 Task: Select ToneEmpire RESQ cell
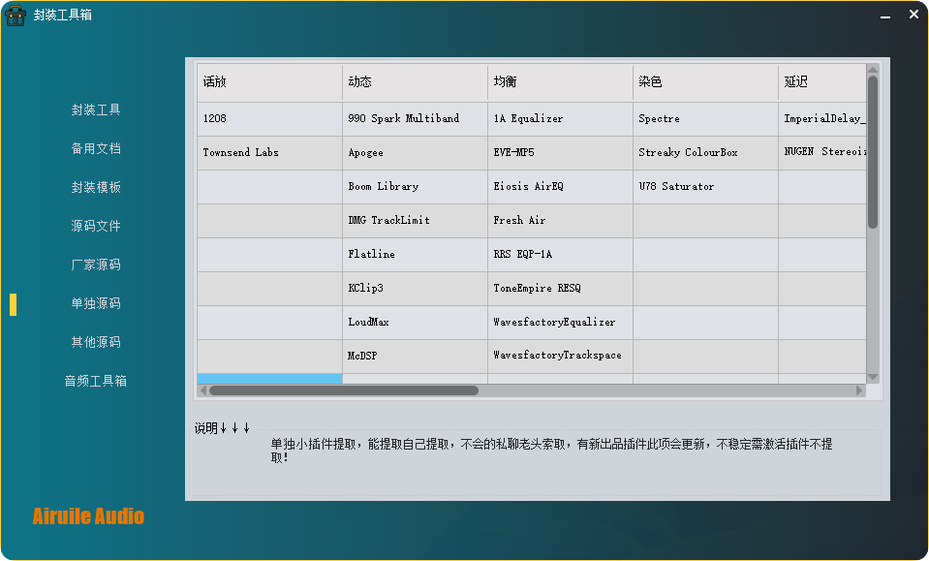pyautogui.click(x=560, y=289)
